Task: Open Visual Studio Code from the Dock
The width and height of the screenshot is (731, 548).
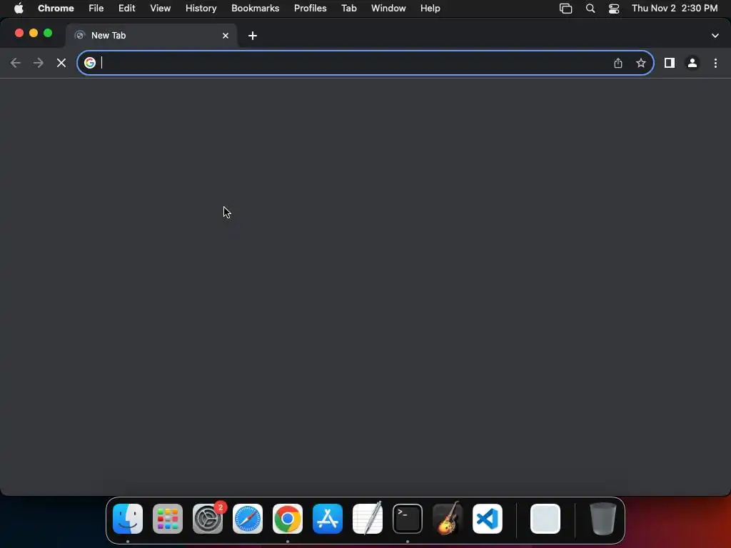Action: [x=488, y=519]
